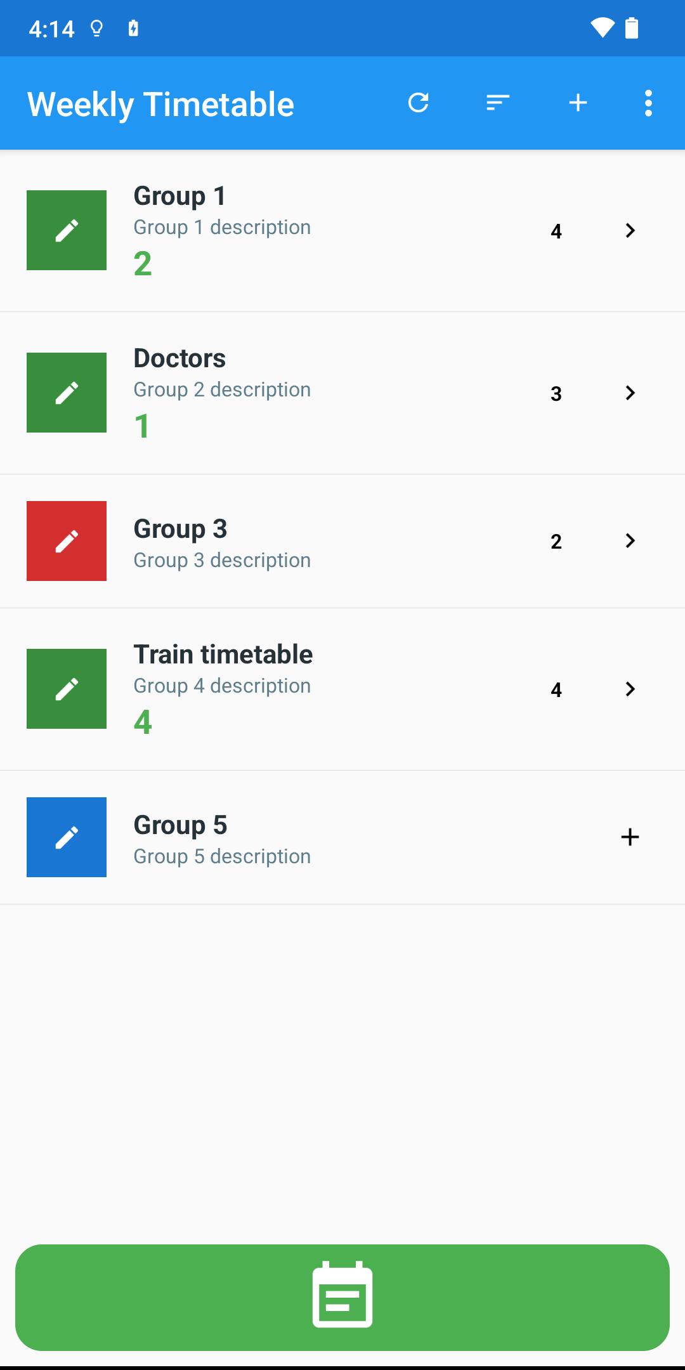Open the three-dot overflow menu
The width and height of the screenshot is (685, 1370).
click(x=648, y=103)
